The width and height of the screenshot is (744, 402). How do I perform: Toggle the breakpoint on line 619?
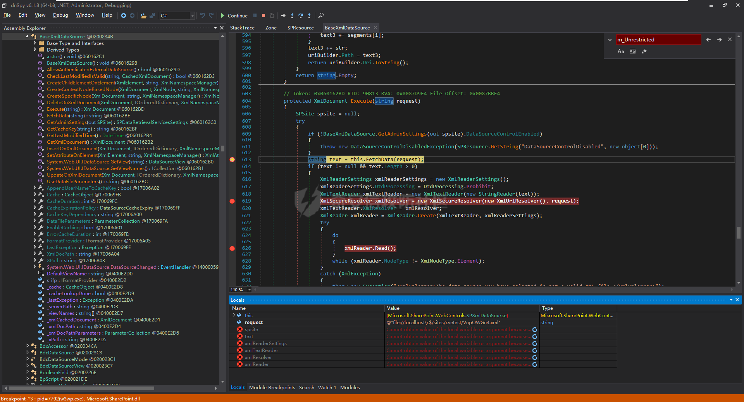[232, 201]
